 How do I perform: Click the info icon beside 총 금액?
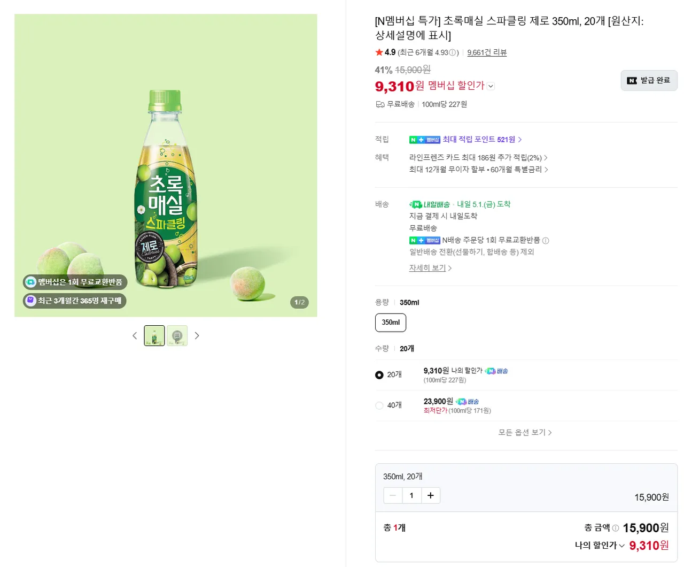[x=616, y=528]
